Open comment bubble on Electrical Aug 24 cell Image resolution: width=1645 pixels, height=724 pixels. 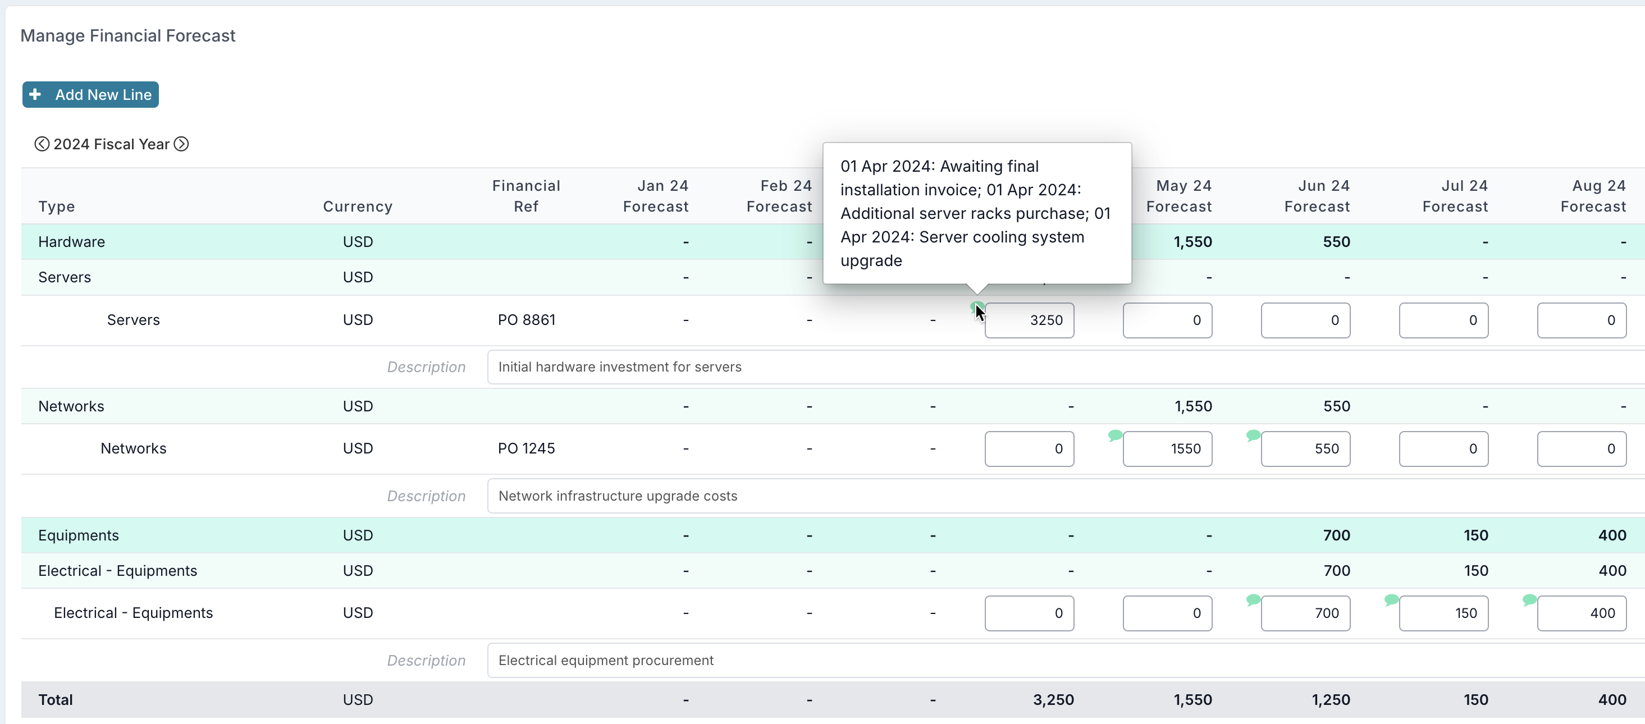pyautogui.click(x=1529, y=599)
